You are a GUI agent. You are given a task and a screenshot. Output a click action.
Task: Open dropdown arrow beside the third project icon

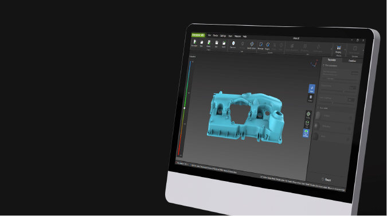click(x=213, y=44)
